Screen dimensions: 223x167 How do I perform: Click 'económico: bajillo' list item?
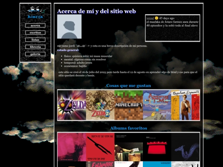click(75, 66)
